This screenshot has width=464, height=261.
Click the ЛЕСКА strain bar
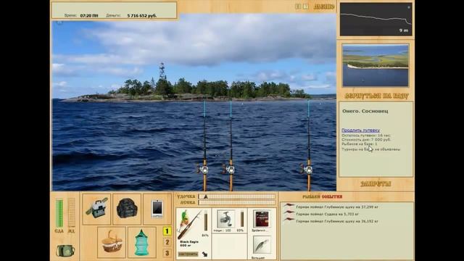pos(237,202)
